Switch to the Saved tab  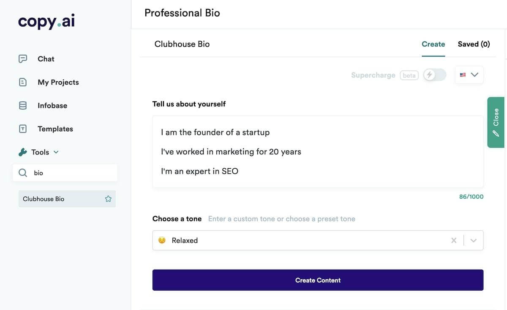point(474,44)
